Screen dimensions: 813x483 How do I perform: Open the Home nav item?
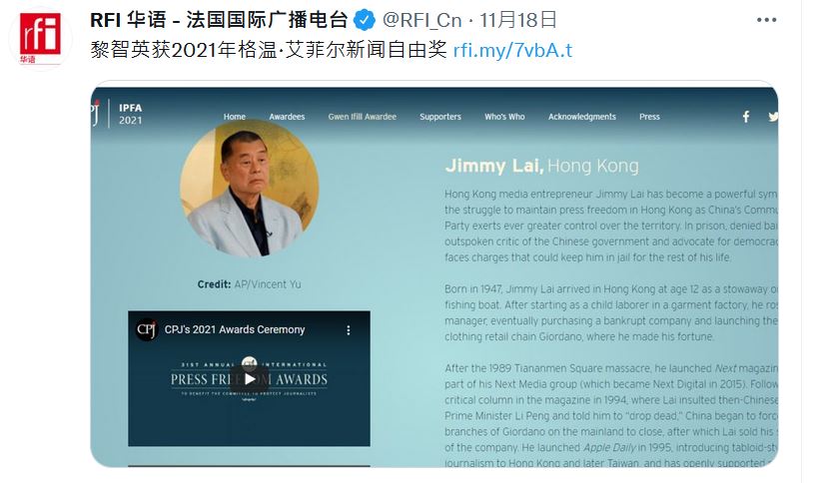coord(235,117)
